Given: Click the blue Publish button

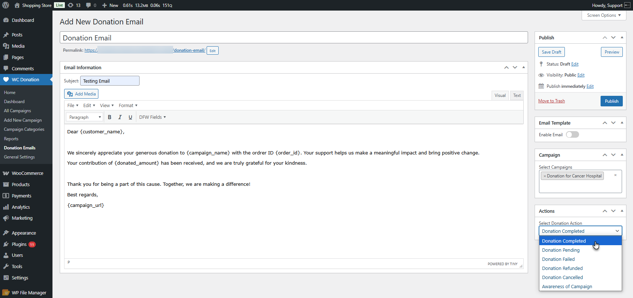Looking at the screenshot, I should pos(611,101).
